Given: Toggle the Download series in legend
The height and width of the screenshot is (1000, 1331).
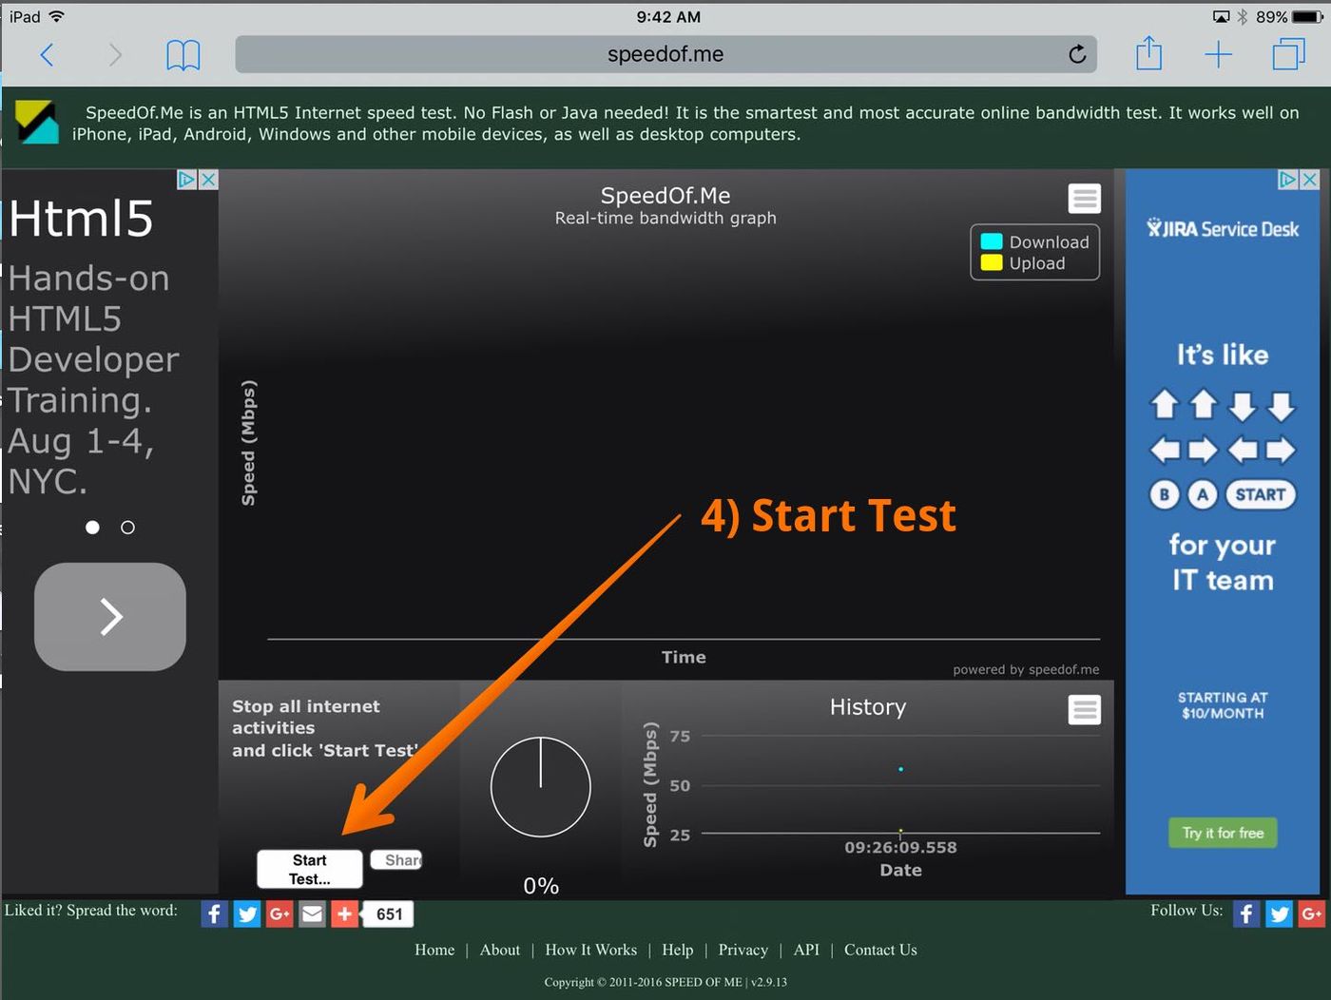Looking at the screenshot, I should [x=1034, y=242].
